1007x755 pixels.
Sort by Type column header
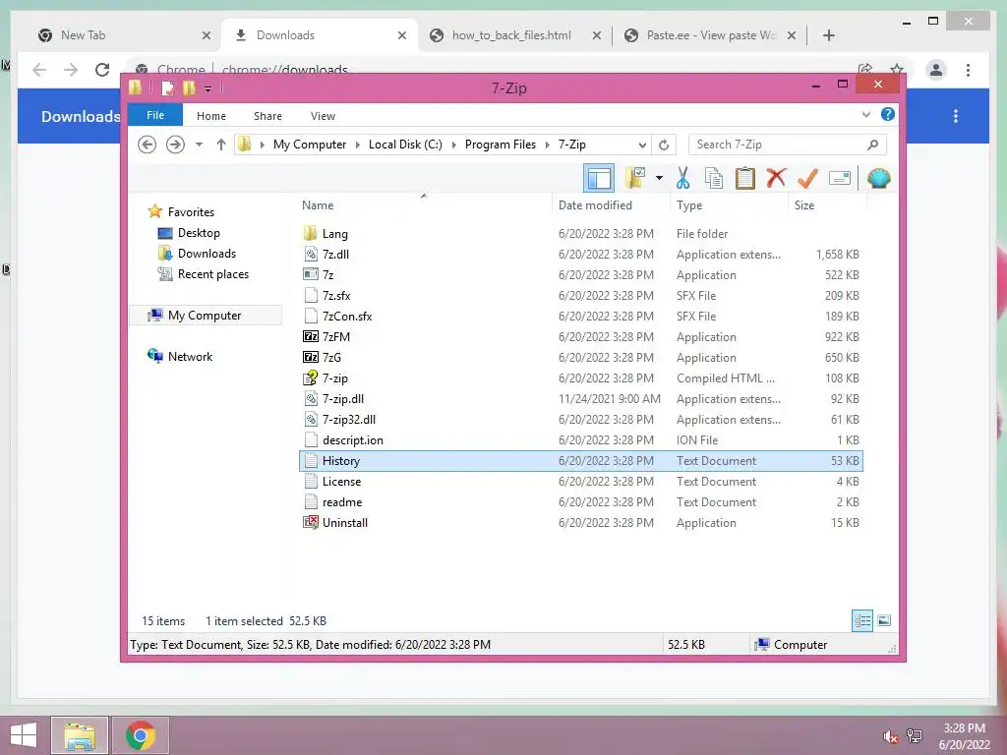tap(729, 204)
